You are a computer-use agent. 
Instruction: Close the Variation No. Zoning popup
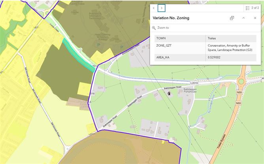255,18
